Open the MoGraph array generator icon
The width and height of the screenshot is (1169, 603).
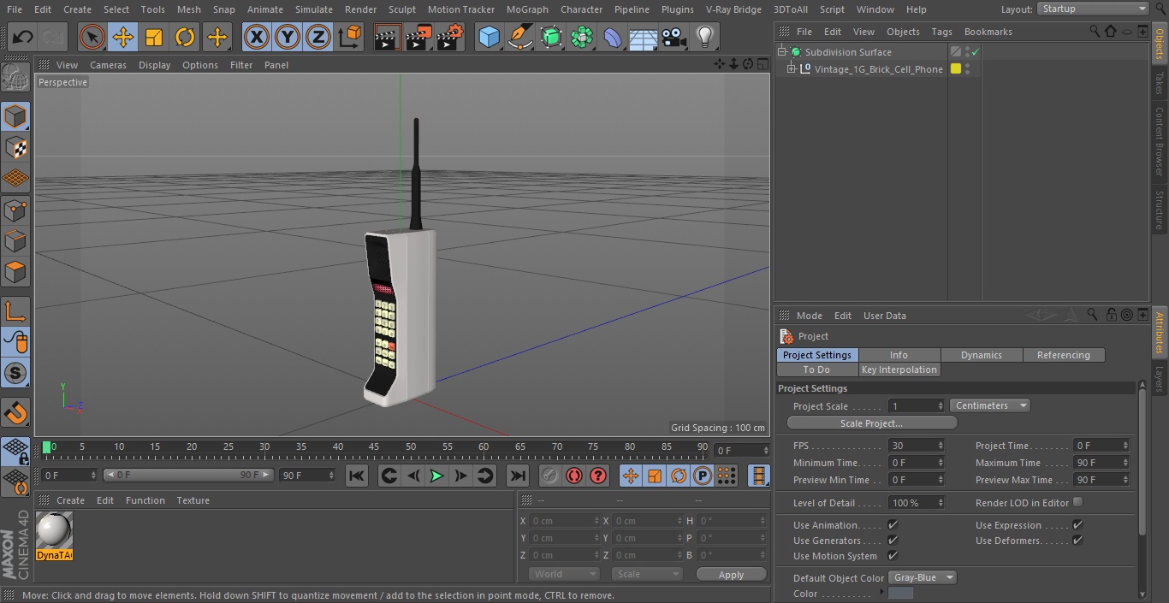tap(583, 37)
